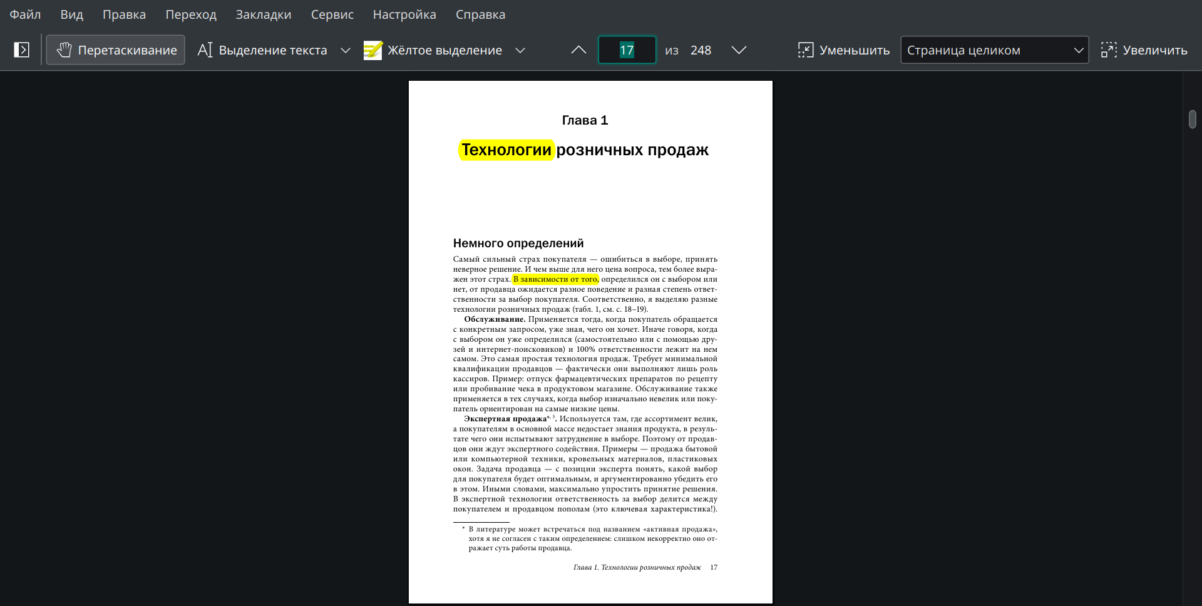Open the Переход menu

coord(191,14)
